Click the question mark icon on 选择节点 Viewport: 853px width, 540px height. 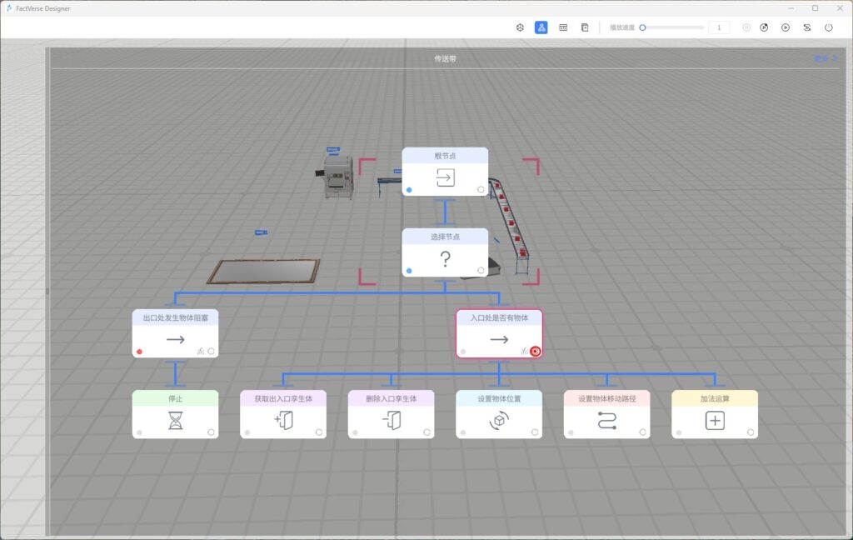click(x=445, y=259)
